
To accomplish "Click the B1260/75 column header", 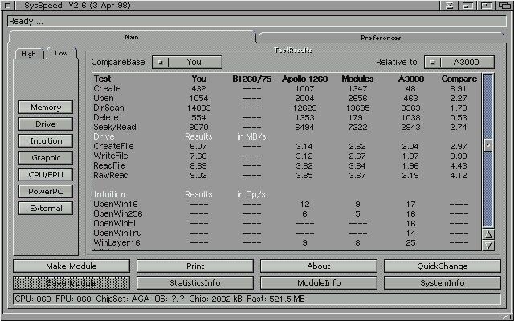I will [251, 79].
